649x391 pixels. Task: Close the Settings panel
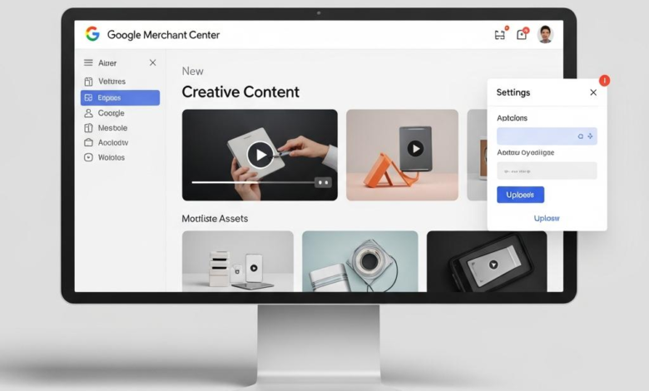593,92
